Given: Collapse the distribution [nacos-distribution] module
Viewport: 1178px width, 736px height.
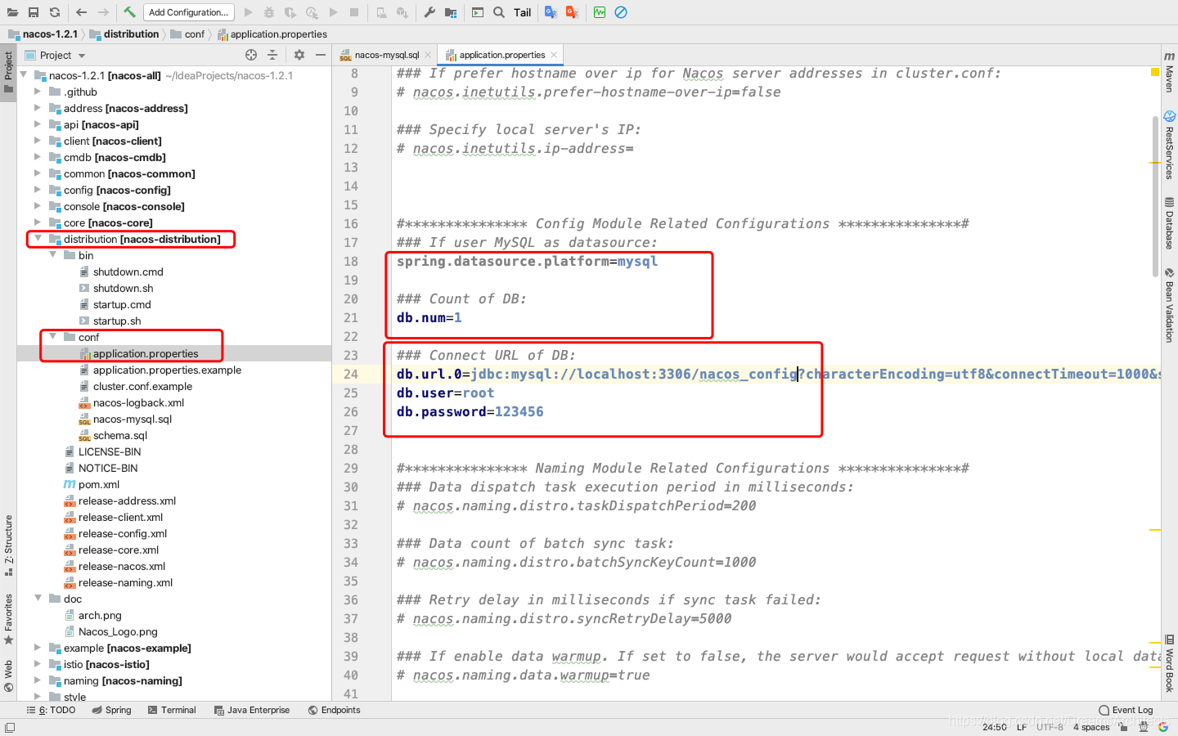Looking at the screenshot, I should click(x=38, y=239).
